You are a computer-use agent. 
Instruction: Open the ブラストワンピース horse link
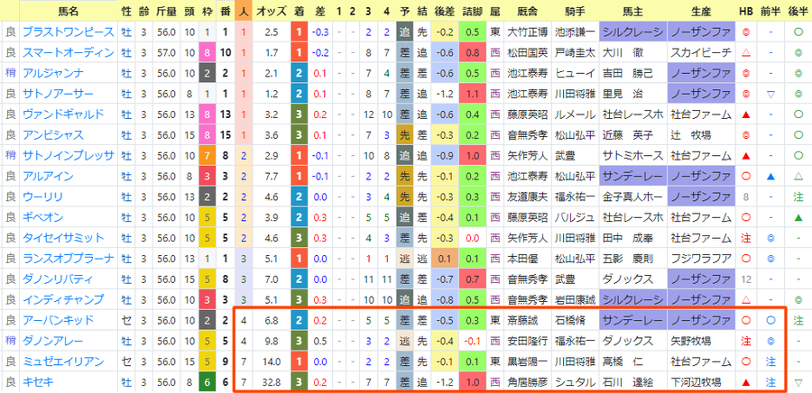[x=69, y=32]
